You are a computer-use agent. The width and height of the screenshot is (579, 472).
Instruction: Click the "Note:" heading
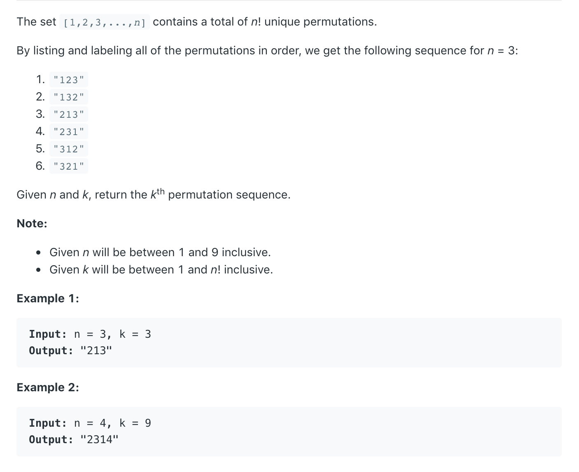32,223
